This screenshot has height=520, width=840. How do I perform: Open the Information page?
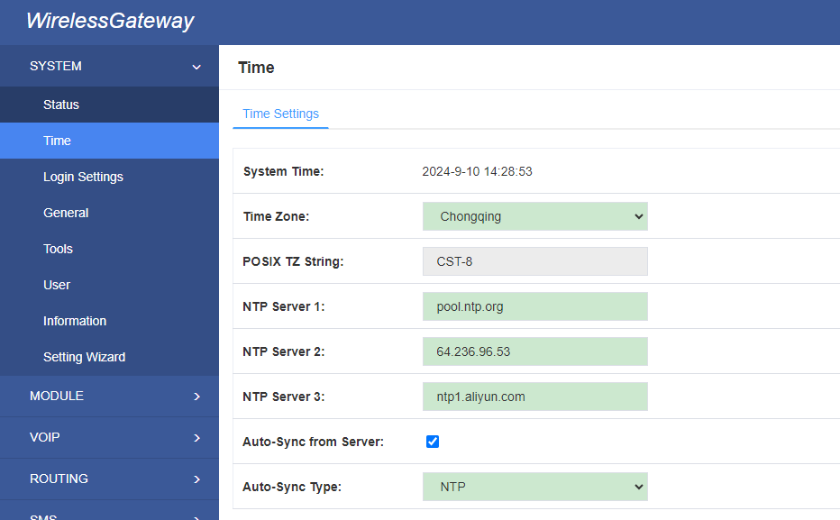[x=109, y=321]
